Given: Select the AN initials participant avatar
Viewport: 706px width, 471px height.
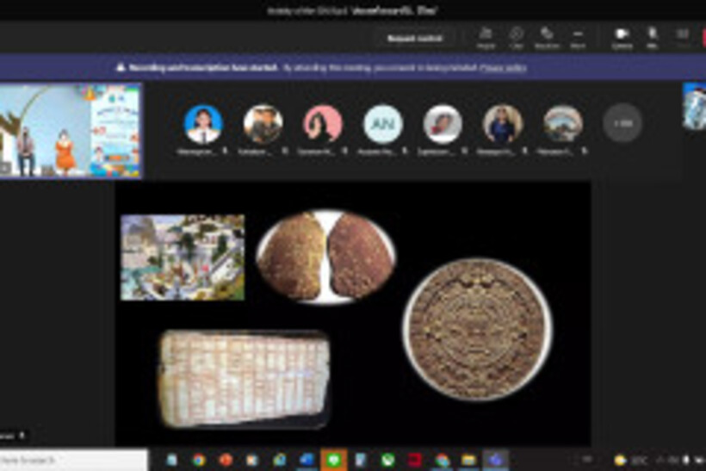Looking at the screenshot, I should [x=383, y=124].
